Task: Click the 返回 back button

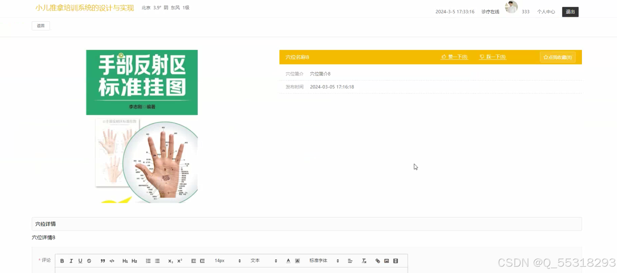Action: coord(41,26)
